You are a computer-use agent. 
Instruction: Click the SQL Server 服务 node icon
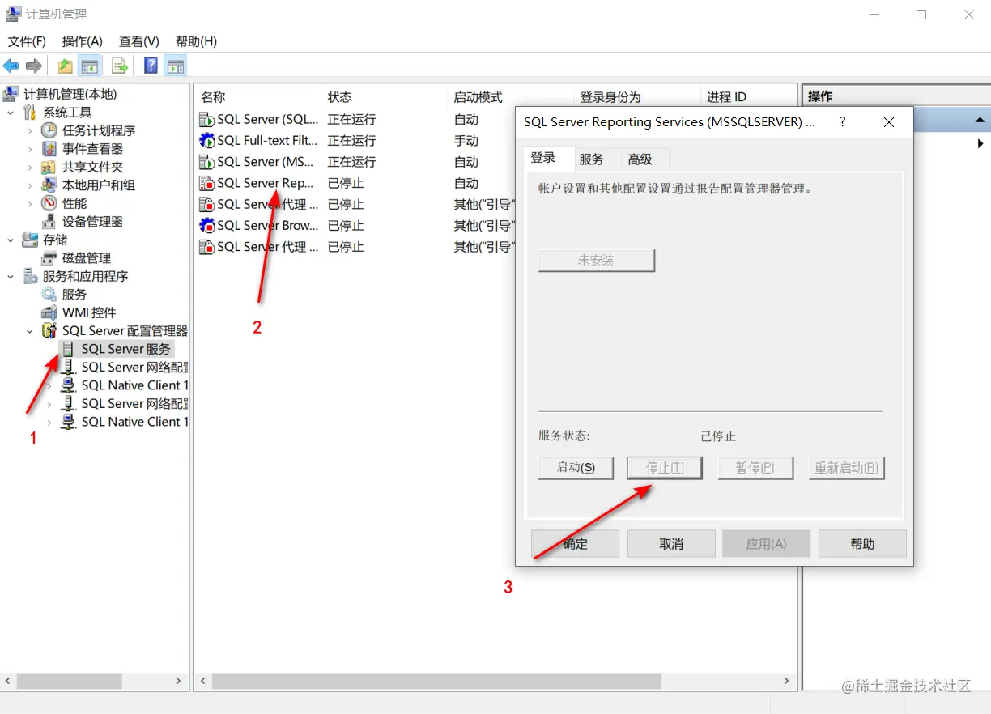pos(69,349)
